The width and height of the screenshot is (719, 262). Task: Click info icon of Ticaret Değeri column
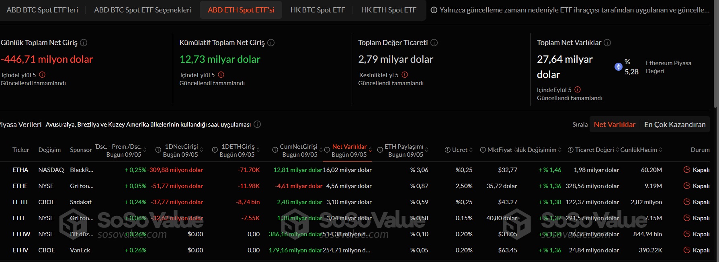[x=570, y=150]
